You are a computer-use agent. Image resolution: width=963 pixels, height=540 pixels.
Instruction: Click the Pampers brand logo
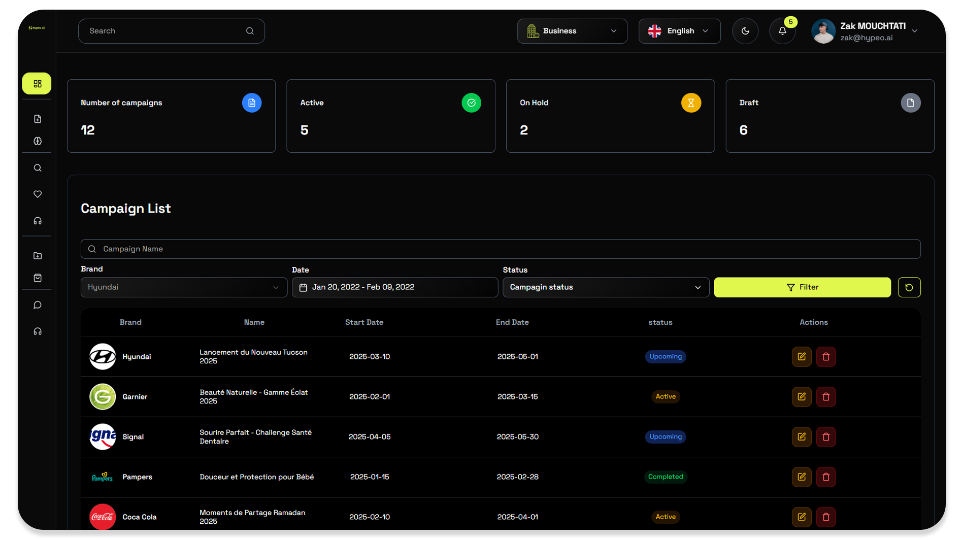[x=103, y=477]
